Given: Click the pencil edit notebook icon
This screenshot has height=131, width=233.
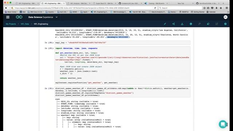Looking at the screenshot, I should coord(165,24).
